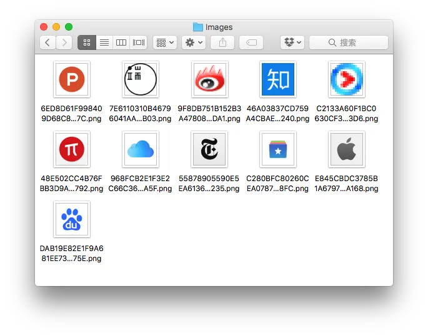
Task: Select the blue star folder thumbnail
Action: 278,149
